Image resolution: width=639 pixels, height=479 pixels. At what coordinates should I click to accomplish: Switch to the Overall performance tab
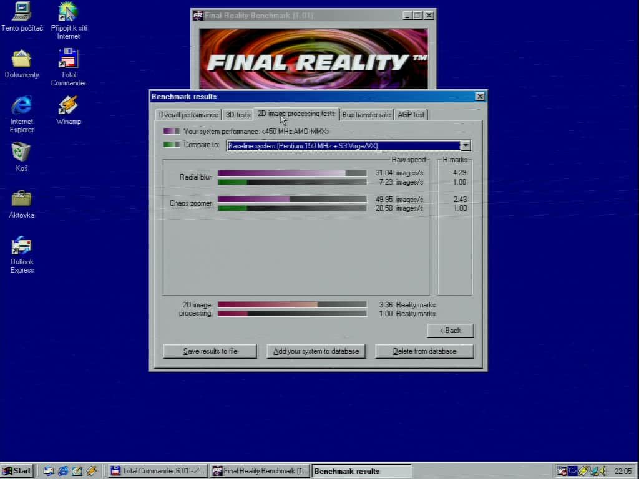[x=188, y=115]
